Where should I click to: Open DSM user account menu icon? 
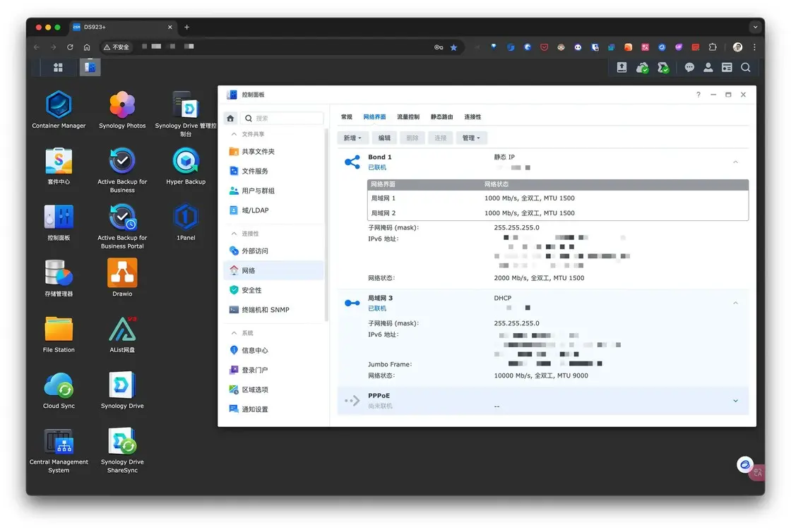(708, 67)
